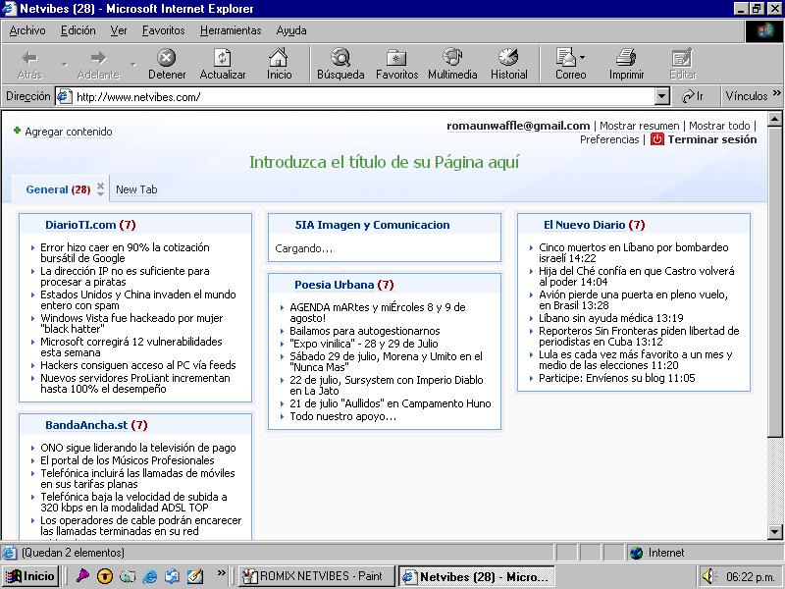
Task: Click the Detener (stop) toolbar button
Action: click(x=167, y=64)
